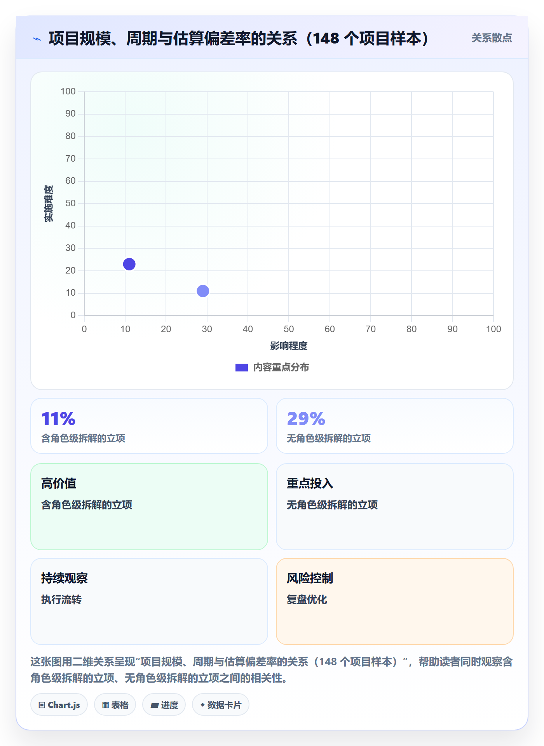544x746 pixels.
Task: Select the 高价值 quadrant card
Action: click(149, 507)
